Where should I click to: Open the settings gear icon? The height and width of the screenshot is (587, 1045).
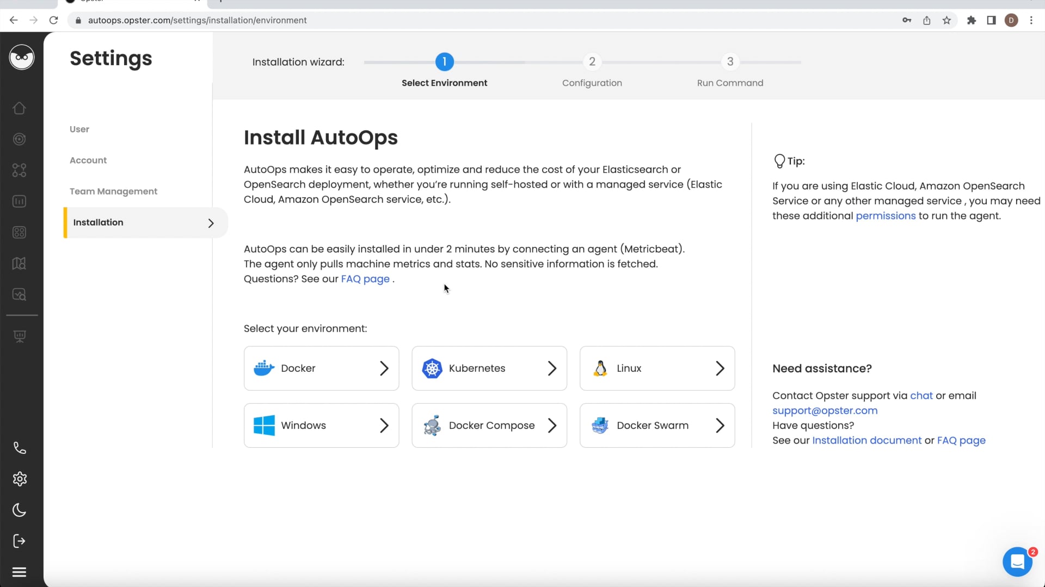click(x=19, y=479)
